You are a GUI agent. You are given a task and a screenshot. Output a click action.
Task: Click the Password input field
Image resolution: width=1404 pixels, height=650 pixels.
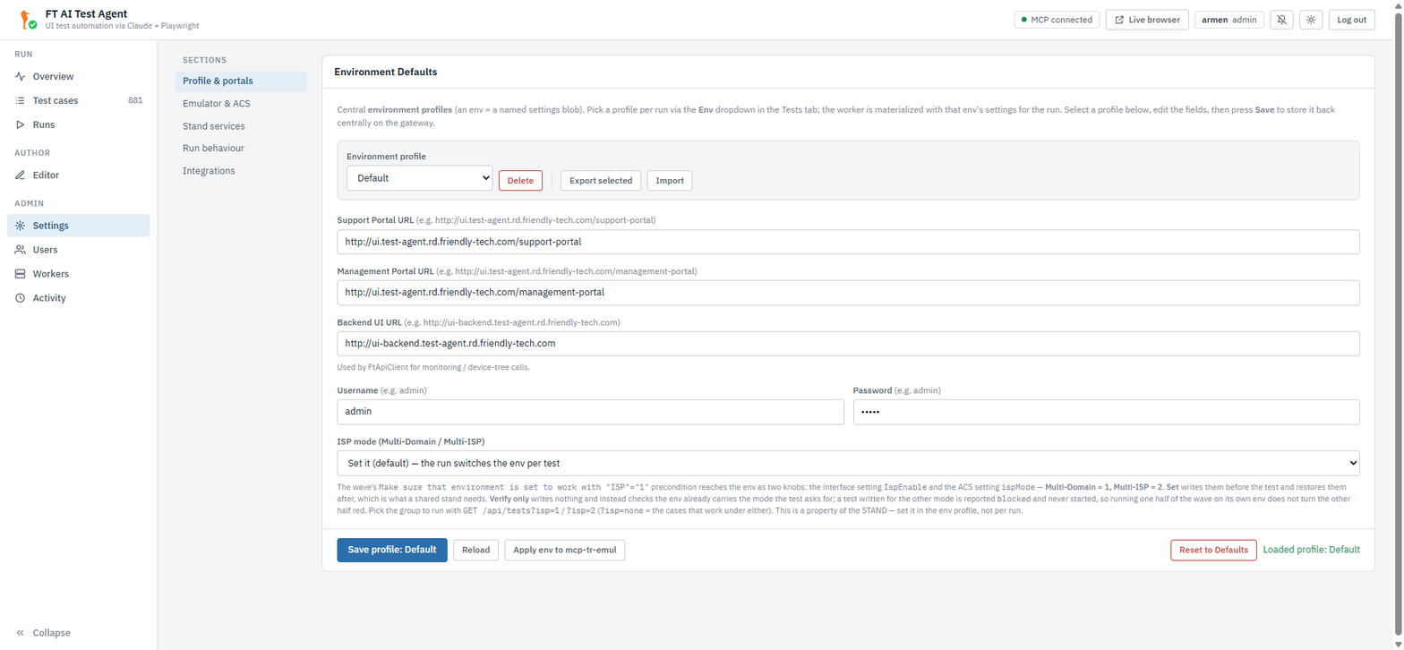[x=1107, y=412]
